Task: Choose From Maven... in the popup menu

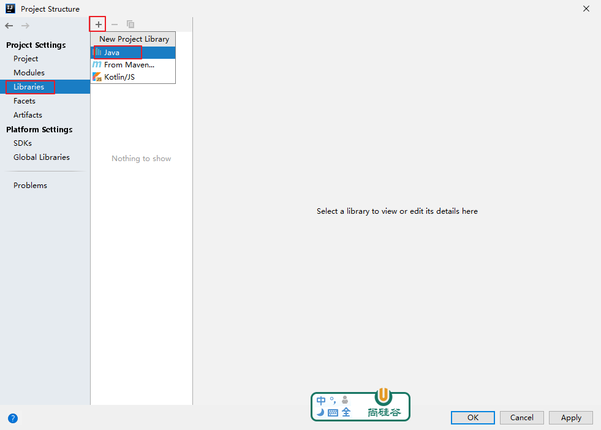Action: [133, 65]
